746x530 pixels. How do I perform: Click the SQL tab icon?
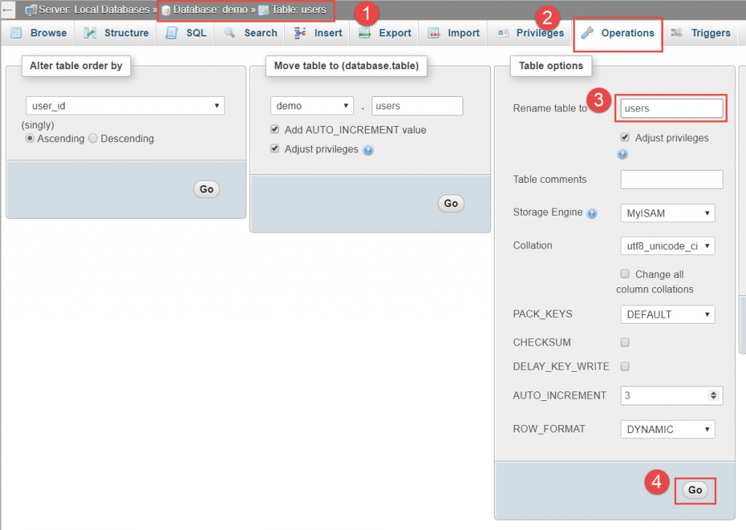click(x=172, y=33)
